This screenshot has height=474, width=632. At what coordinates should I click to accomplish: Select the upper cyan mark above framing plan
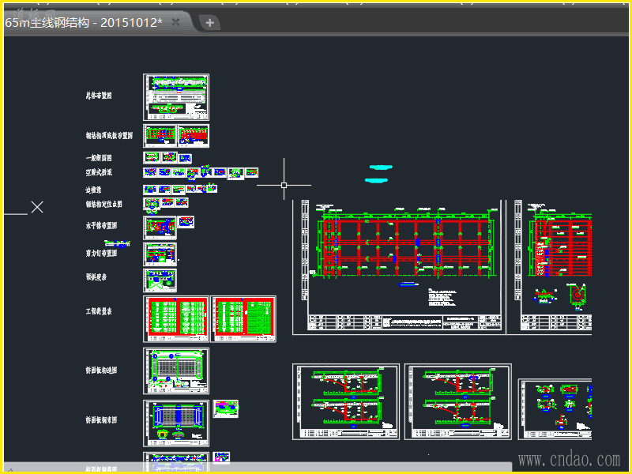point(381,167)
